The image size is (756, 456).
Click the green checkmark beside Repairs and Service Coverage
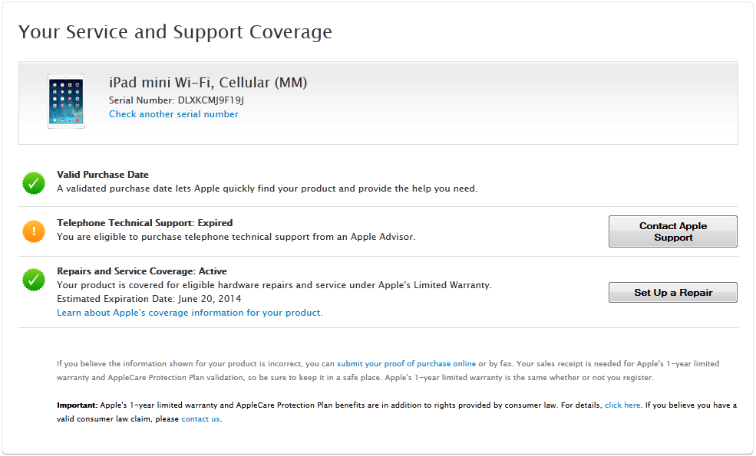point(33,280)
